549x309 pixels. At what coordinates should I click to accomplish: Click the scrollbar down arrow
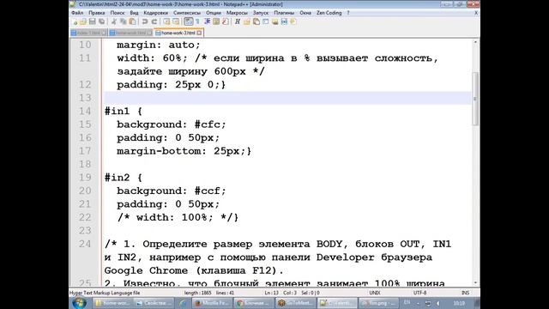click(x=475, y=282)
